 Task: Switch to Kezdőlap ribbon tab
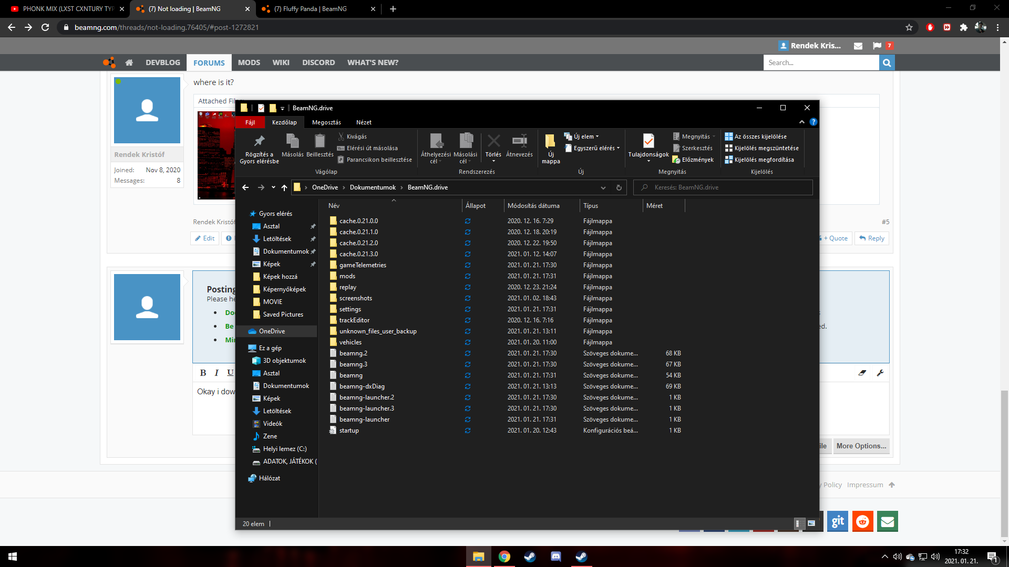coord(284,122)
